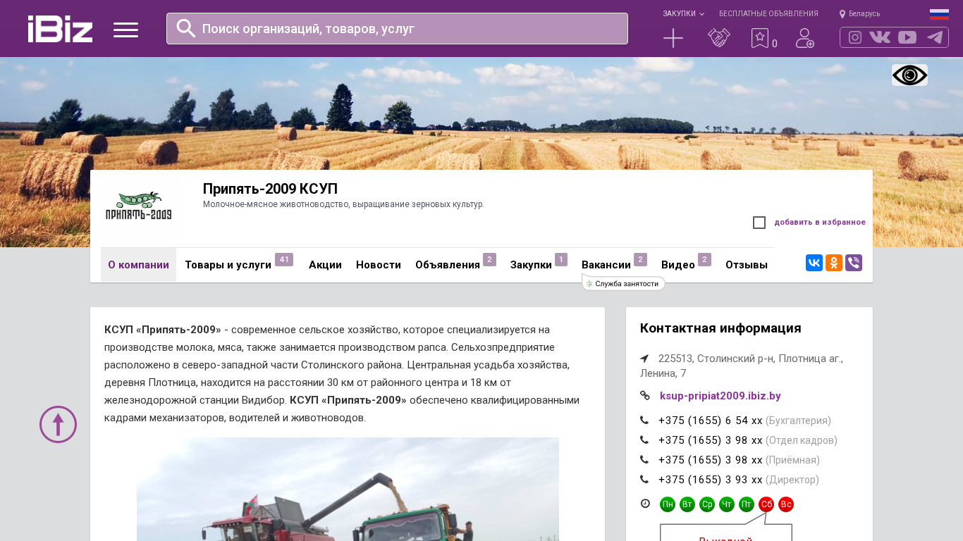963x541 pixels.
Task: Click БЕСПЛАТНЫЕ ОБЪЯВЛЕНИЯ link
Action: (768, 14)
